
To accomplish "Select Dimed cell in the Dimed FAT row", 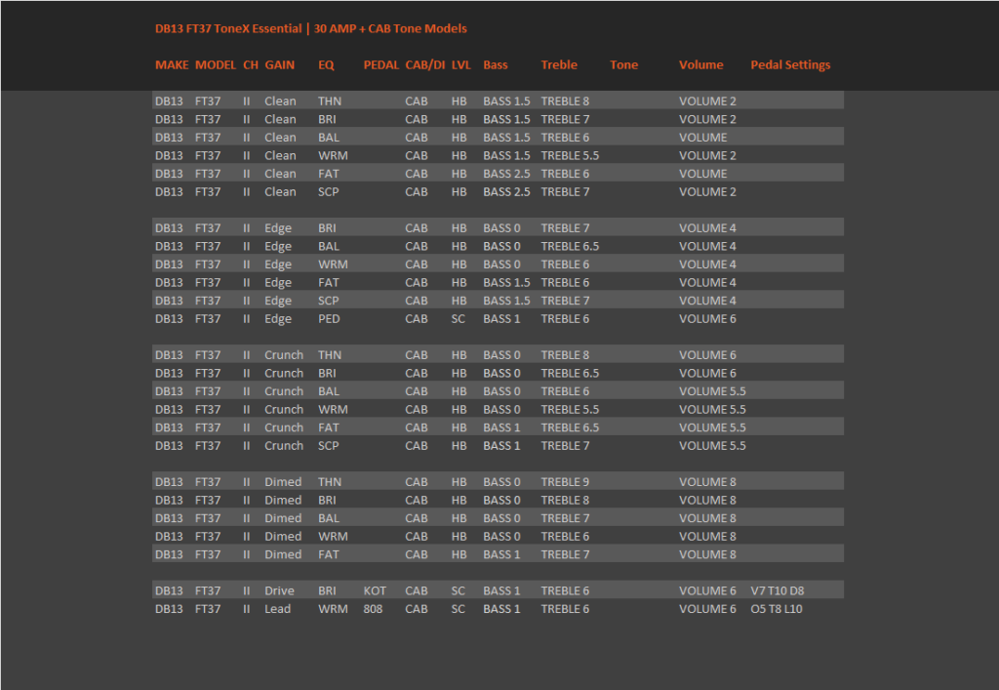I will click(283, 555).
